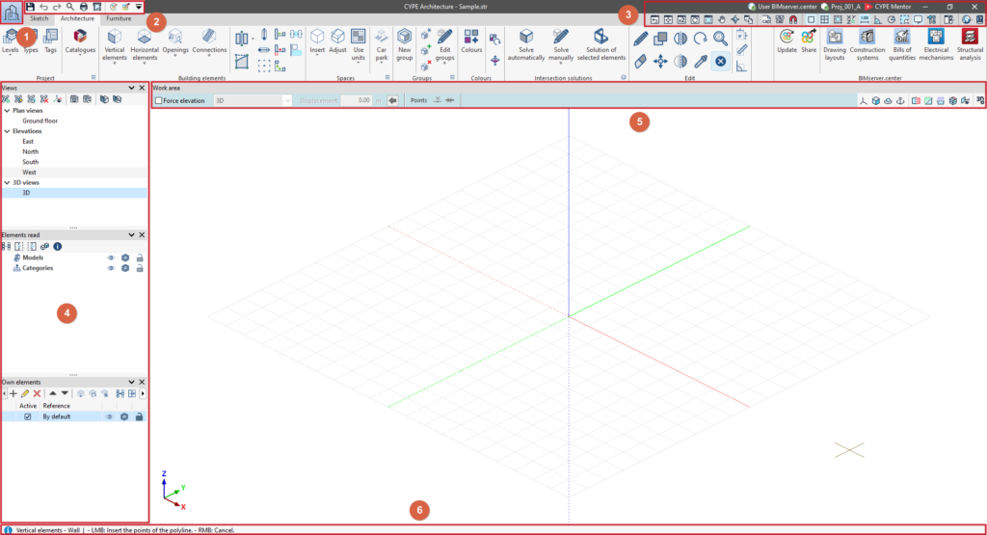Click the Search magnifier in Edit group
Viewport: 987px width, 535px height.
tap(720, 39)
